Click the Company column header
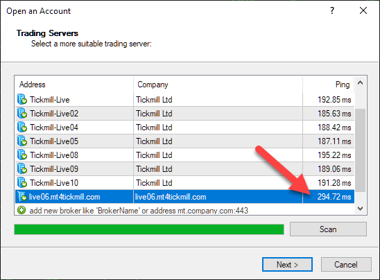Image resolution: width=380 pixels, height=280 pixels. point(218,85)
